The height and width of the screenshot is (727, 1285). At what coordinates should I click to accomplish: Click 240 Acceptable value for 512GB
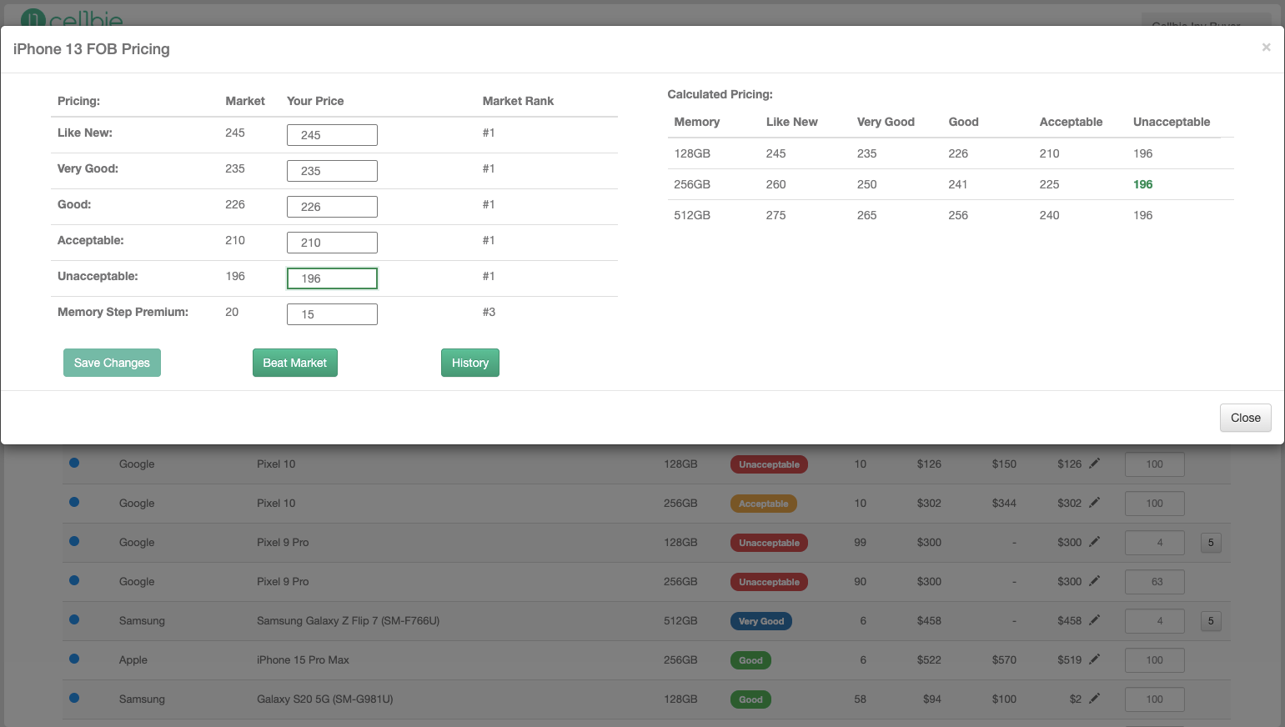point(1049,215)
